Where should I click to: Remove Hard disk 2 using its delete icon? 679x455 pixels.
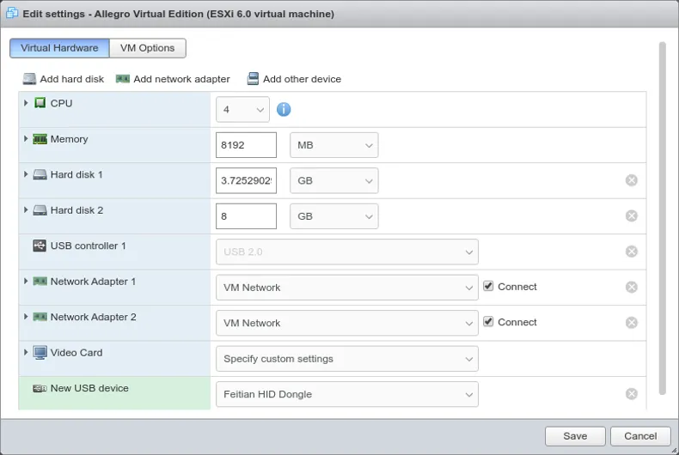click(631, 216)
